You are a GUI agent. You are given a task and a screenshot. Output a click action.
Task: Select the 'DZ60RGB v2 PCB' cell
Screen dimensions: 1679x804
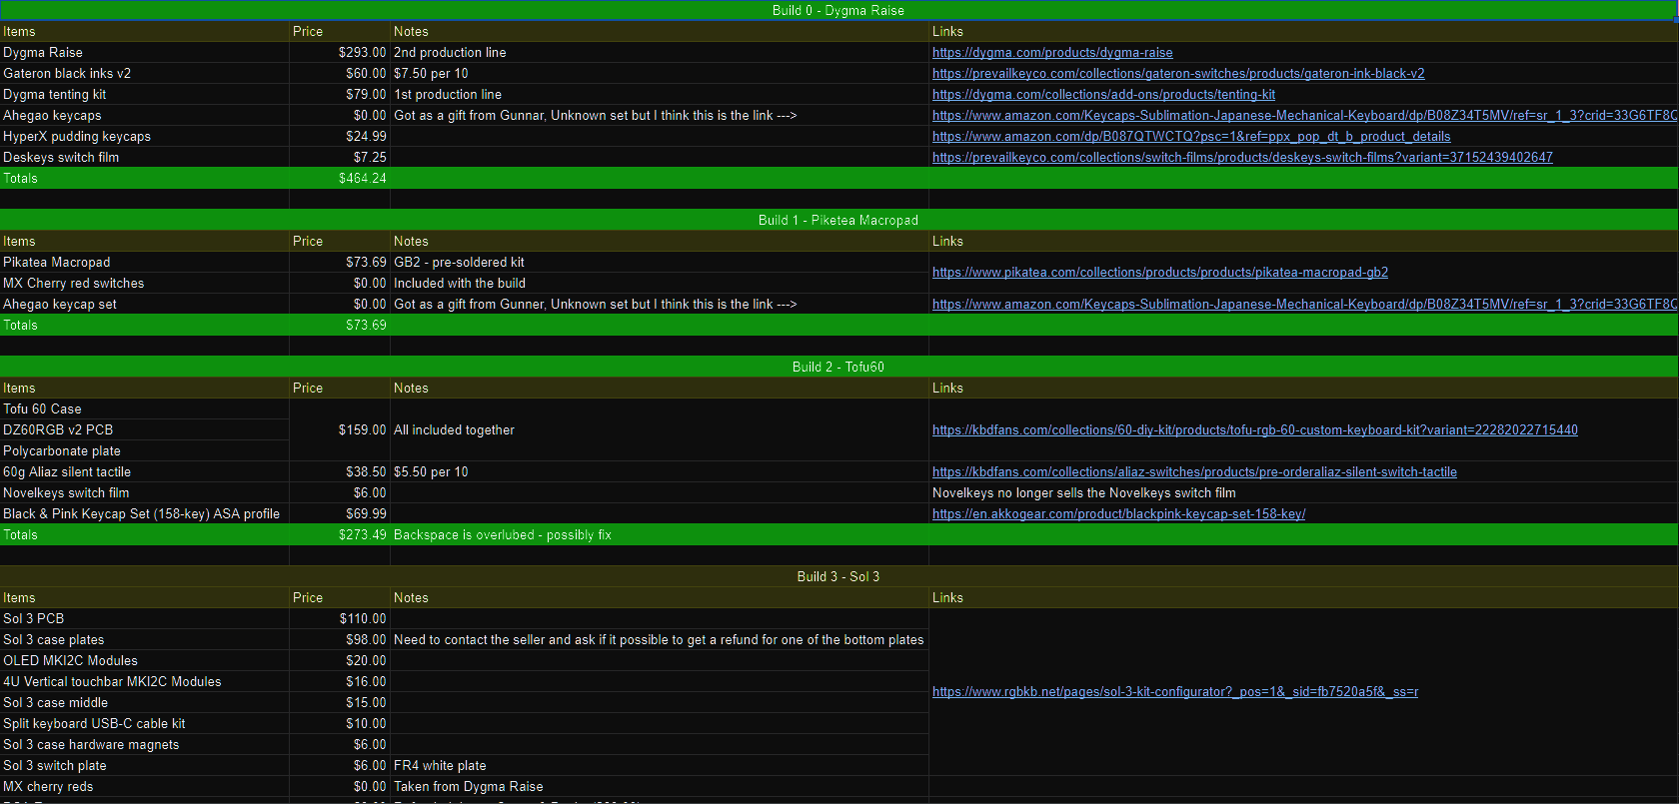pyautogui.click(x=145, y=430)
